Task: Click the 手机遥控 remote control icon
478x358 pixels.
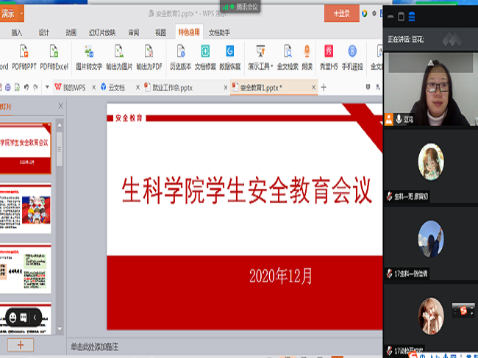Action: click(352, 51)
